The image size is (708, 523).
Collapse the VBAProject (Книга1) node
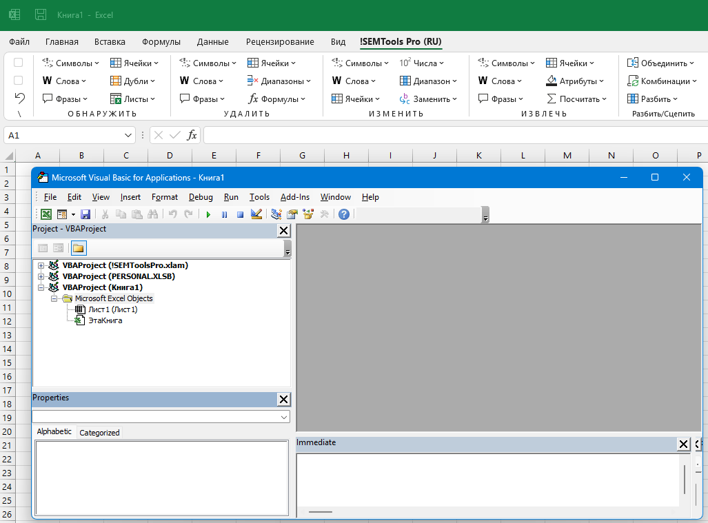coord(41,287)
